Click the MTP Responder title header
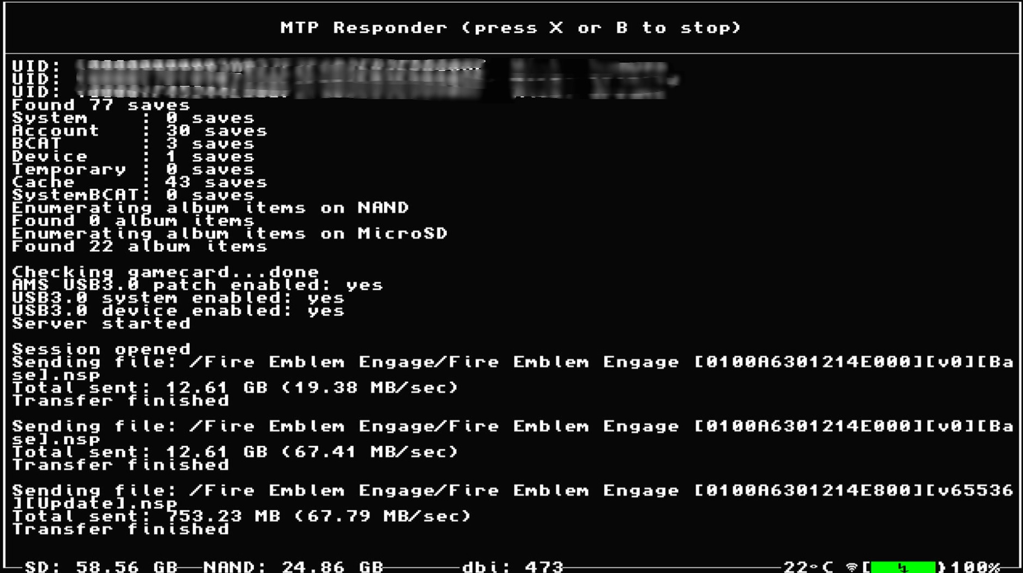The height and width of the screenshot is (573, 1023). tap(511, 28)
